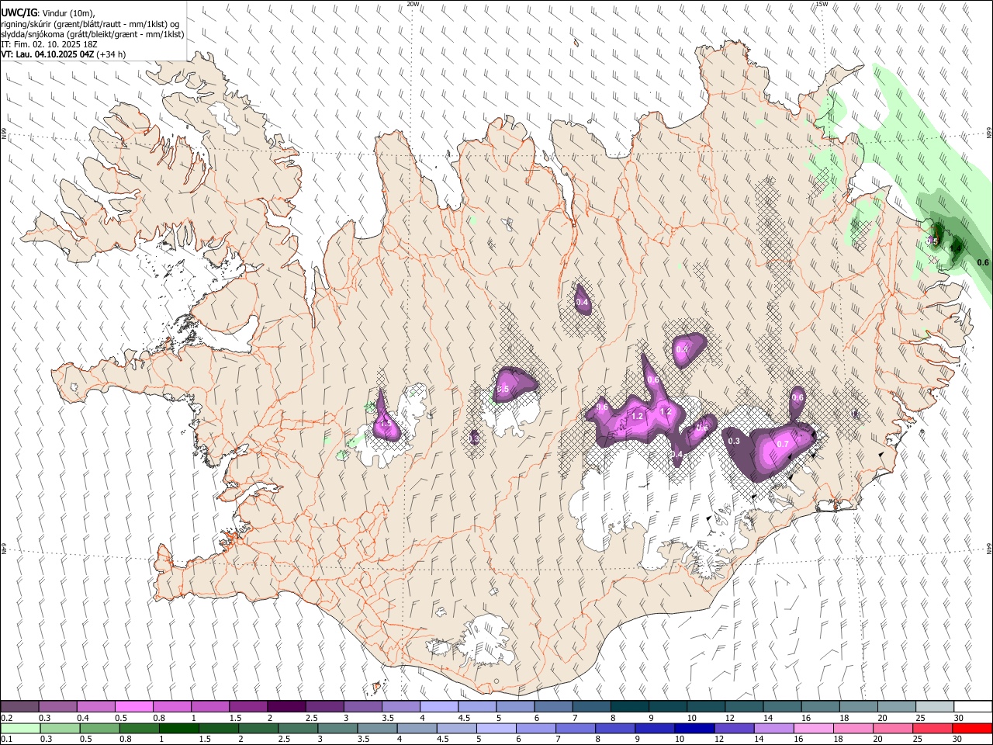Pick the darkest green rain swatch labeled 1
Screen dimensions: 993x745
[179, 728]
